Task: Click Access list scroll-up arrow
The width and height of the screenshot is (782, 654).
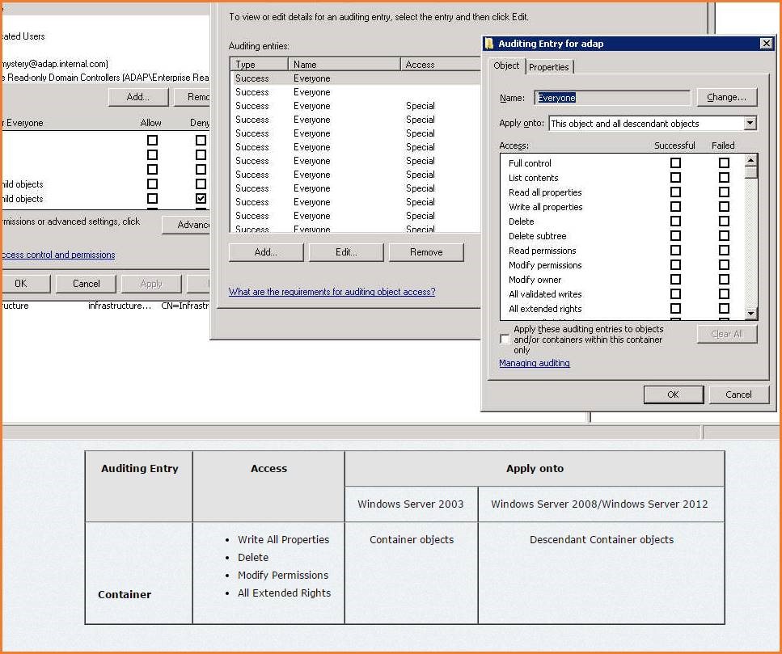Action: (751, 160)
